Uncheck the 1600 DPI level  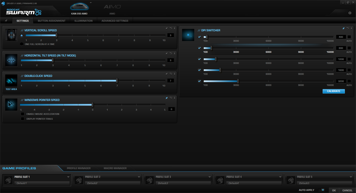tap(199, 70)
